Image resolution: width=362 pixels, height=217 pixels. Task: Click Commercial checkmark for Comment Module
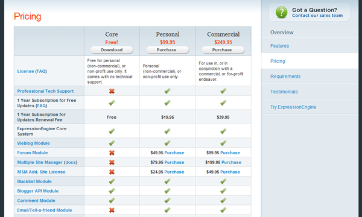(223, 200)
